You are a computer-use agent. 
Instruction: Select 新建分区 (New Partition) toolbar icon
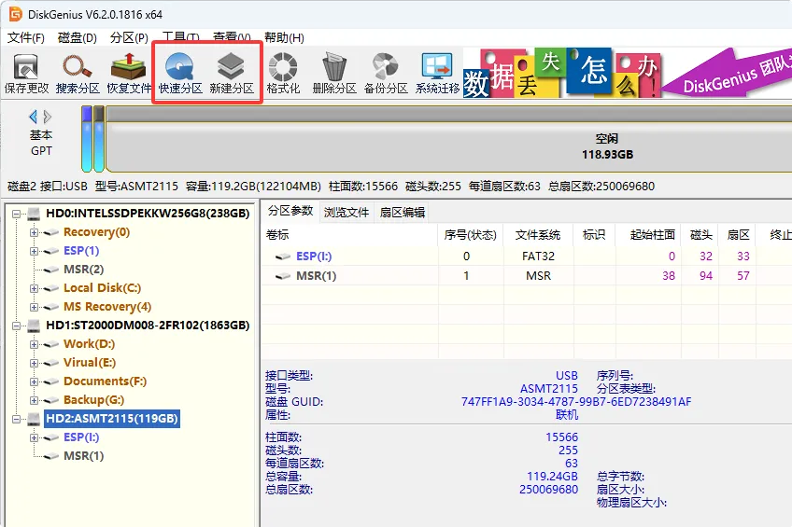(232, 74)
